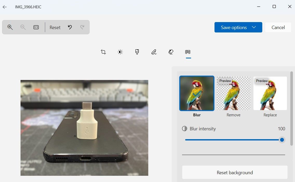The height and width of the screenshot is (182, 295).
Task: Click the back arrow next to IMG_3966.HEIC
Action: (5, 7)
